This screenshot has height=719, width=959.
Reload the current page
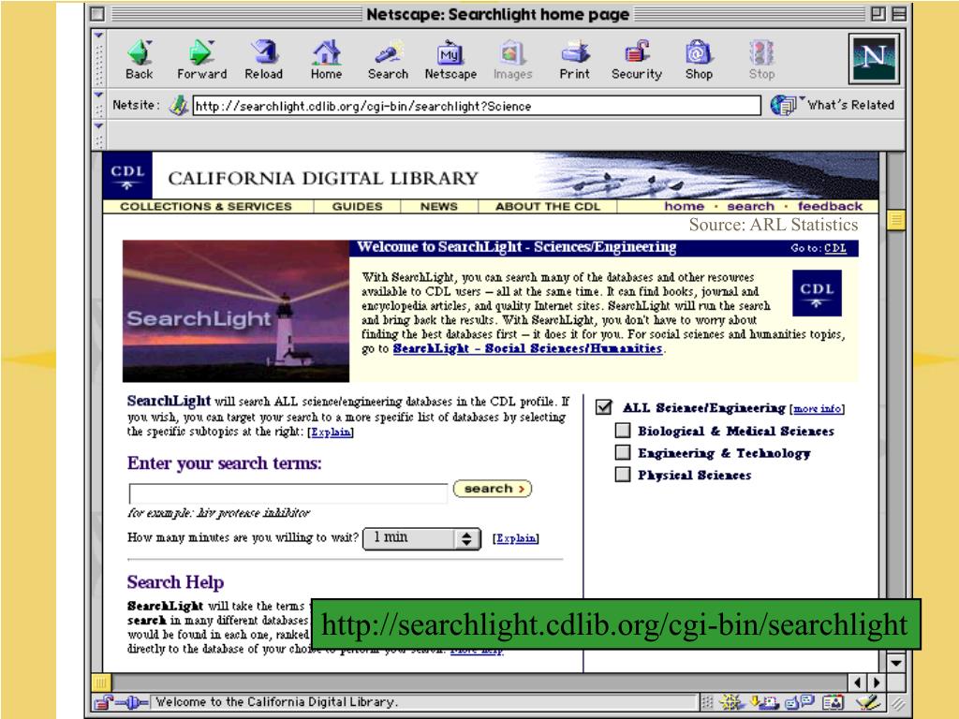(x=263, y=59)
